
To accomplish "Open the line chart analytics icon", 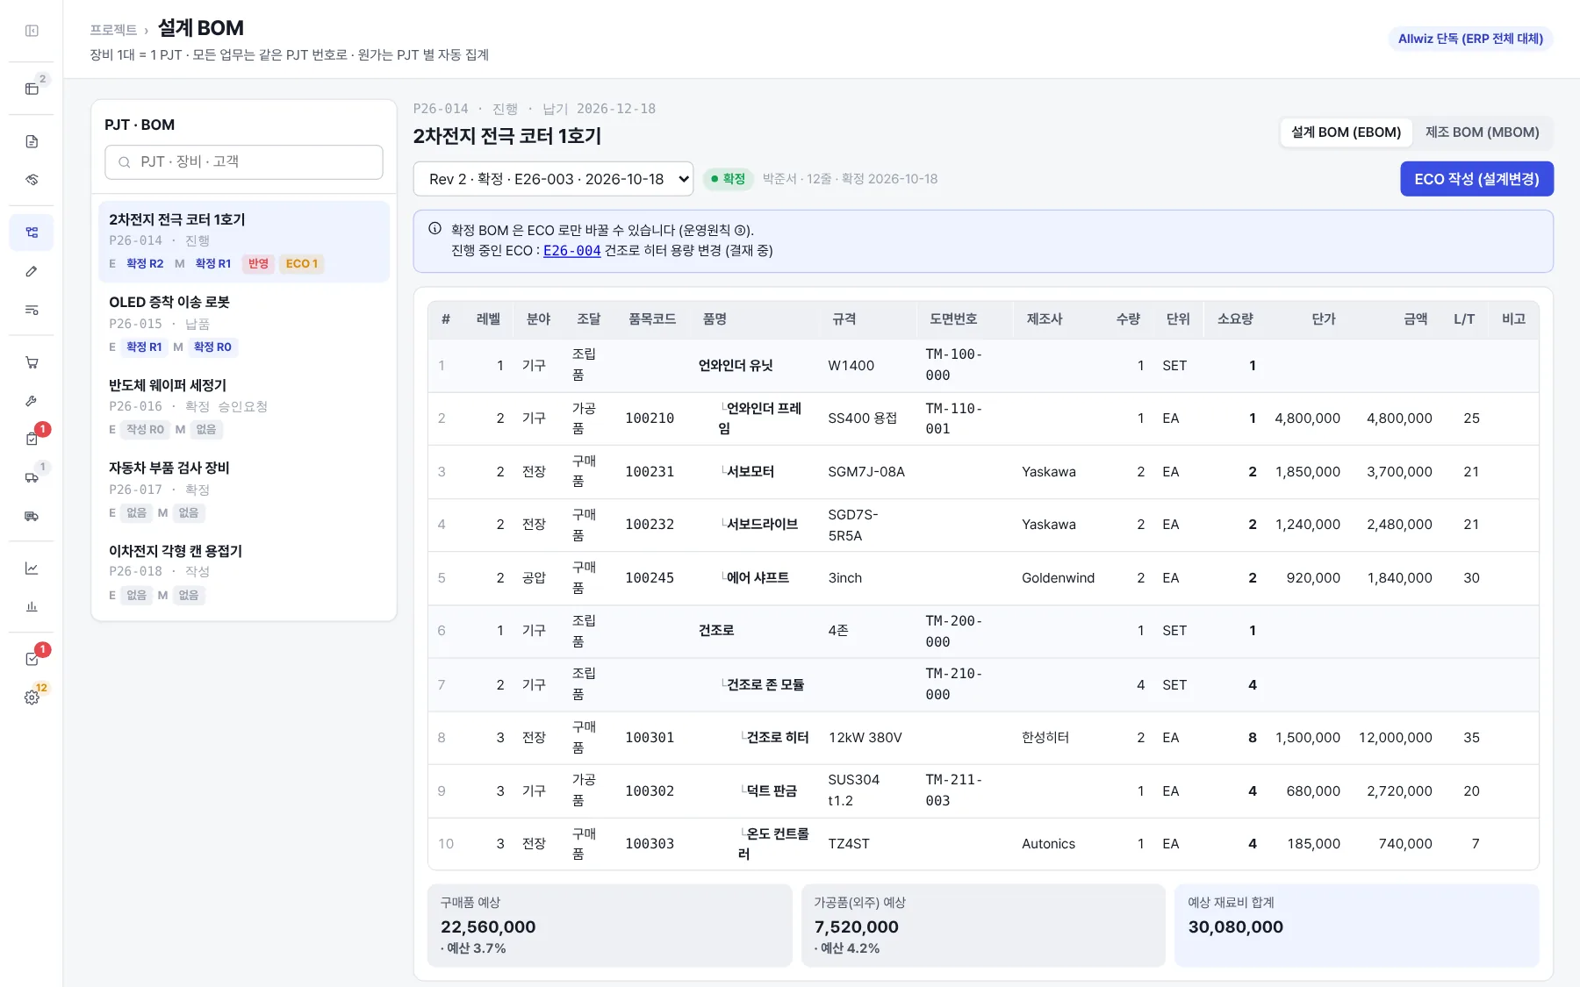I will 32,569.
